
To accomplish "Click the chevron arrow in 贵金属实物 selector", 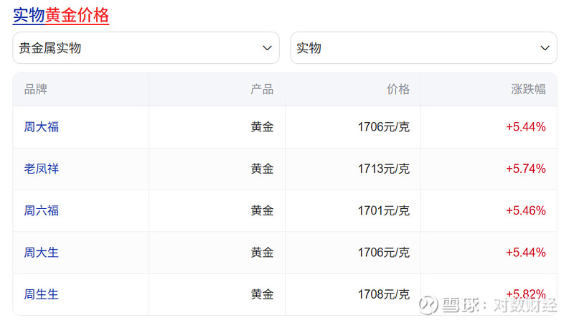I will pyautogui.click(x=267, y=48).
